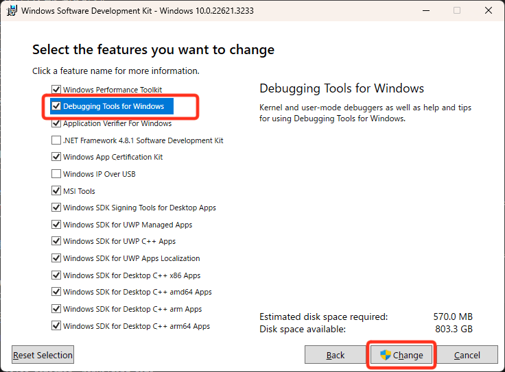
Task: Uncheck Application Verifier For Windows checkbox
Action: [56, 123]
